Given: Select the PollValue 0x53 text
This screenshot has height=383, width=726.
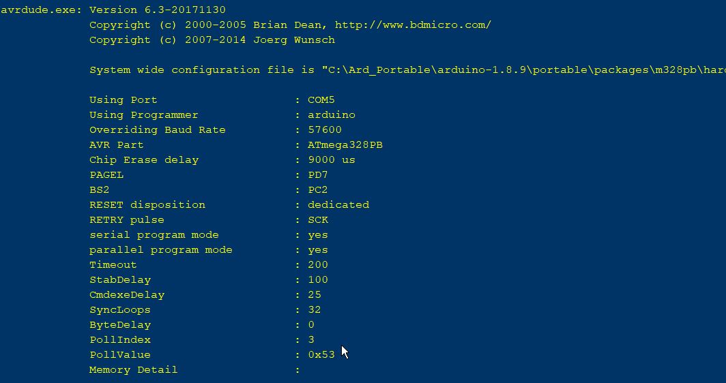Looking at the screenshot, I should click(321, 355).
